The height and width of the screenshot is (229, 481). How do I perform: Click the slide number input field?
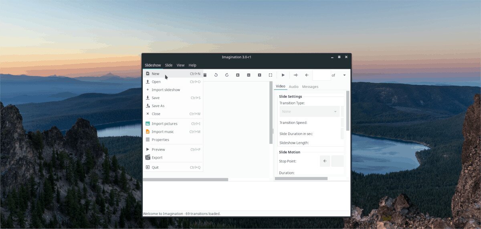point(321,75)
